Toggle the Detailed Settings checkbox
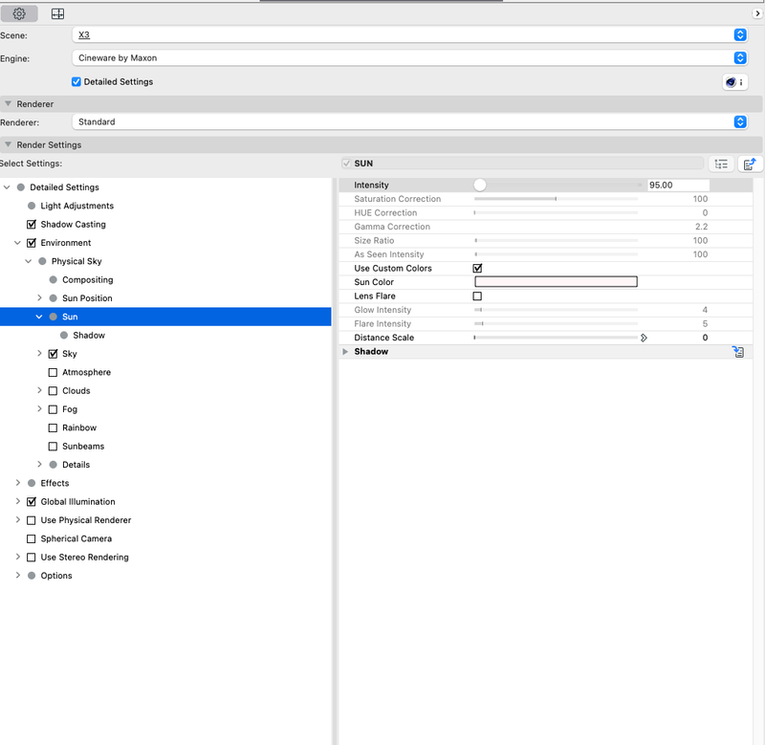This screenshot has width=765, height=745. coord(76,81)
